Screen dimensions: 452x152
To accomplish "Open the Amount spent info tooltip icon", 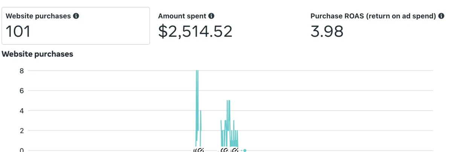I will pyautogui.click(x=211, y=16).
